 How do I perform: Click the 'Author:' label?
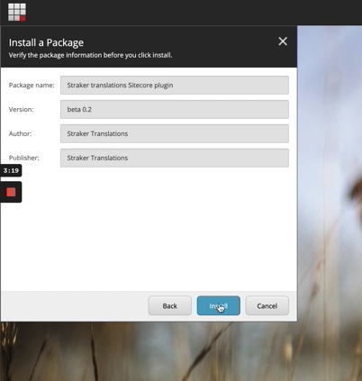(20, 133)
